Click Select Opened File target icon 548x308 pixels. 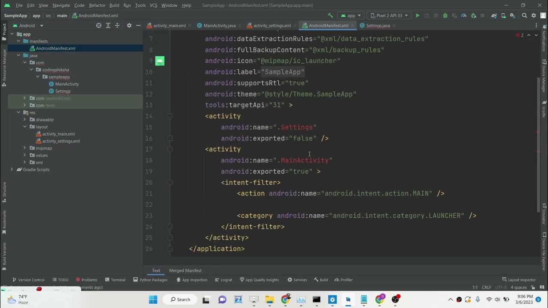pyautogui.click(x=98, y=26)
